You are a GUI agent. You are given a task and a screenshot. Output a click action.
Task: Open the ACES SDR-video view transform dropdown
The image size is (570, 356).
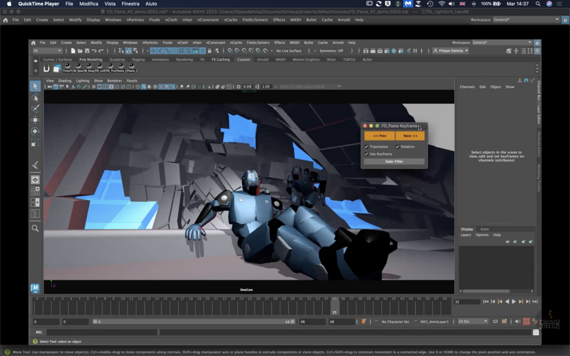click(310, 87)
